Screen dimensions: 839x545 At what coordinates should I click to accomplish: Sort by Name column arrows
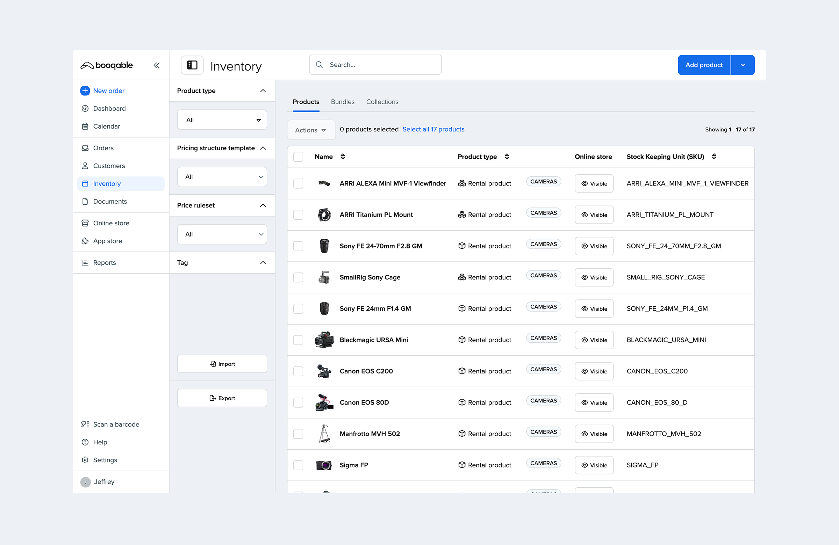(x=343, y=157)
